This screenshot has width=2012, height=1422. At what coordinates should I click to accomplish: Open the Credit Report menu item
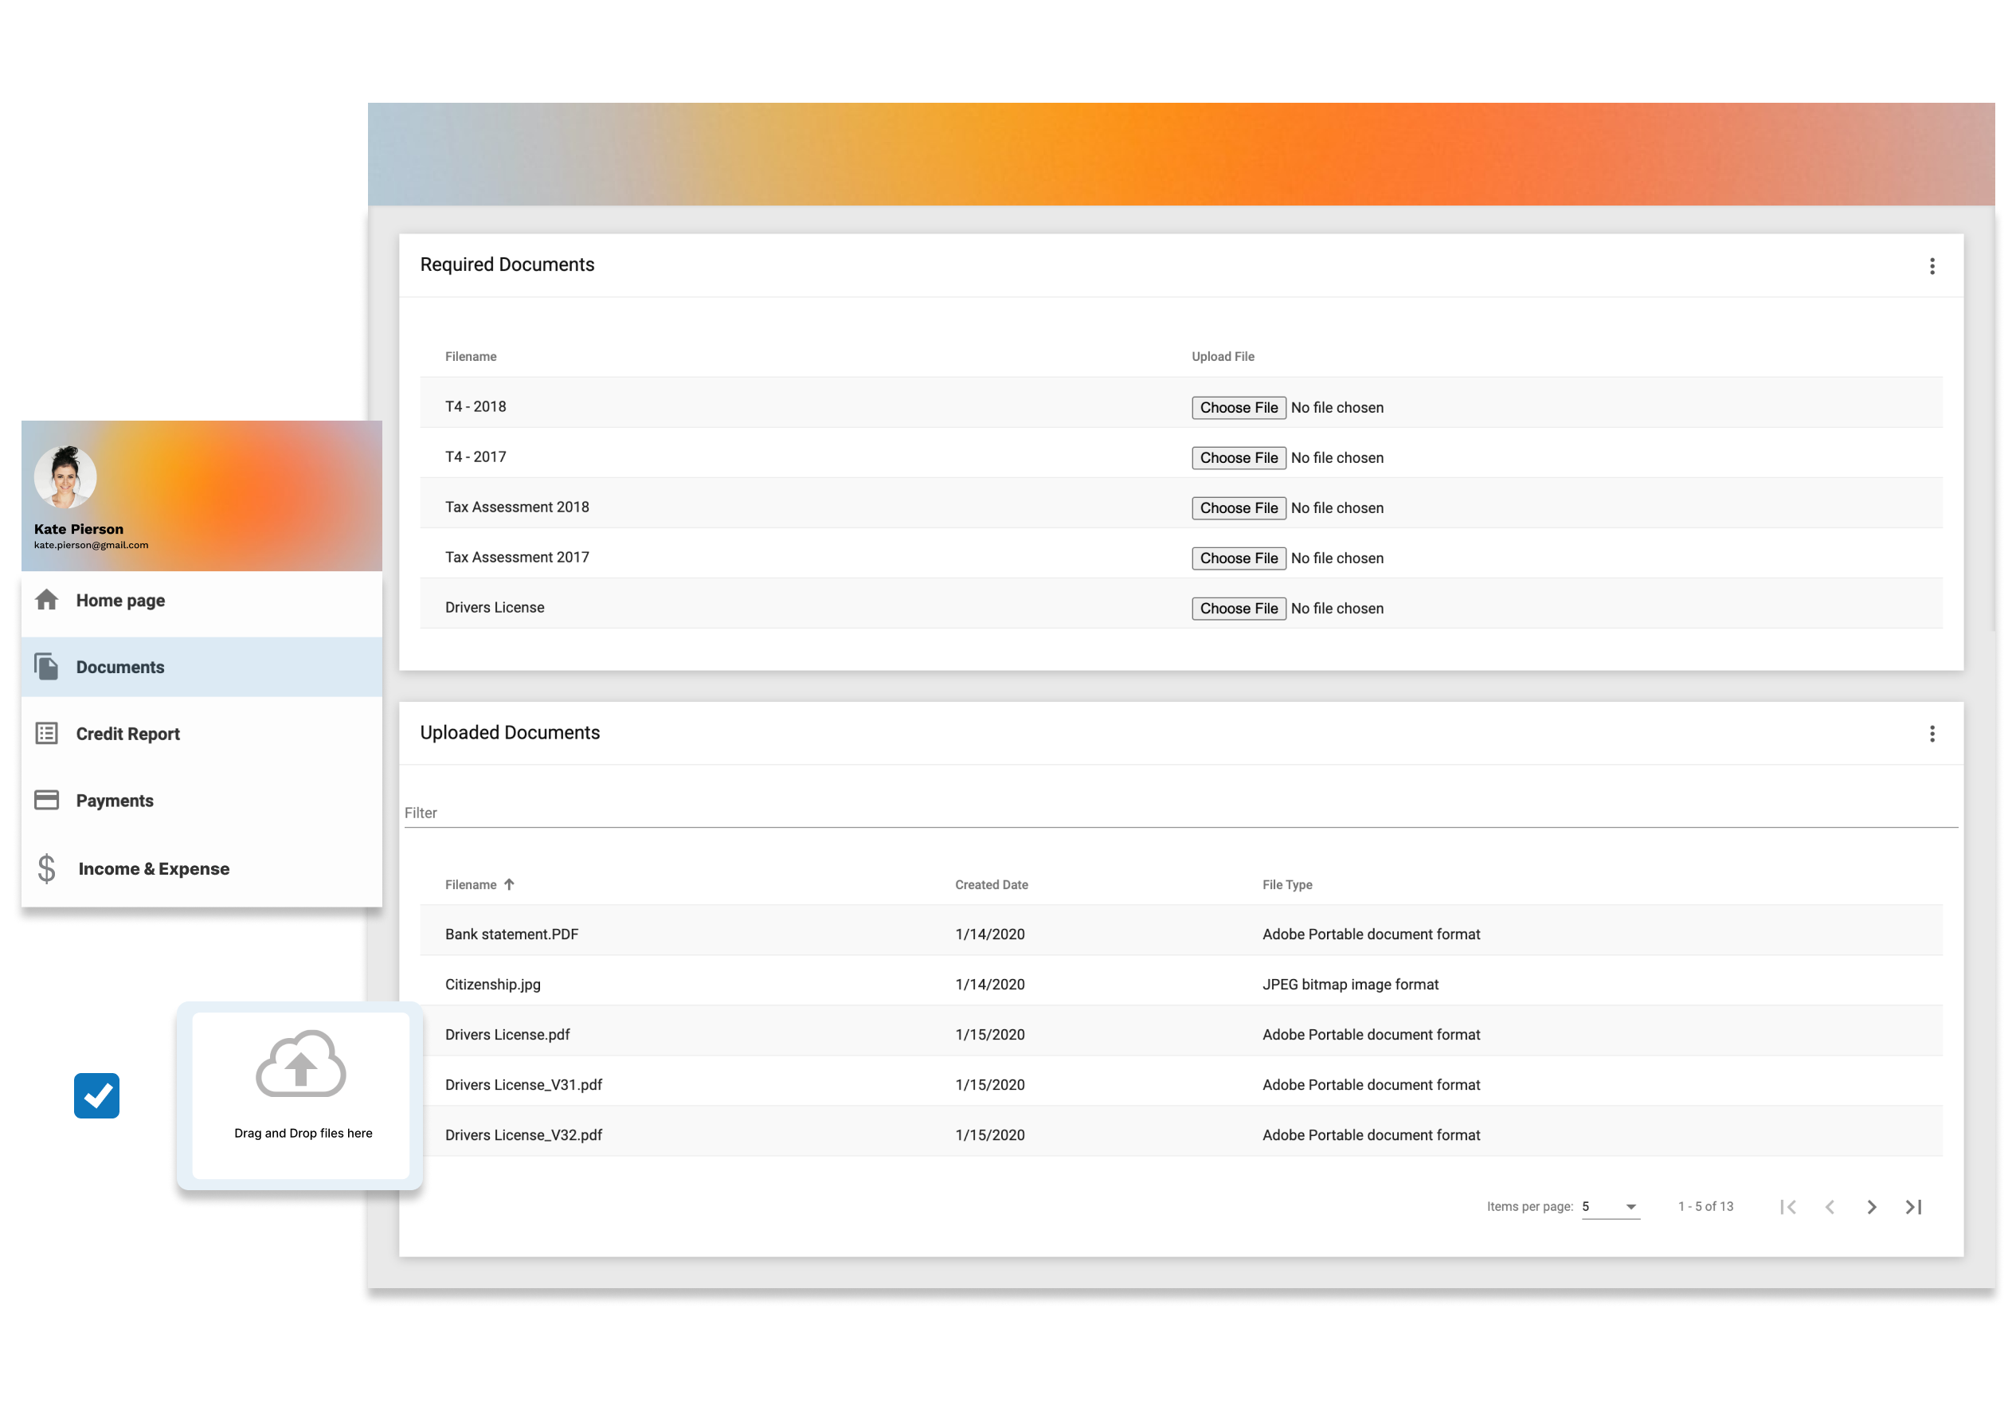[x=128, y=734]
